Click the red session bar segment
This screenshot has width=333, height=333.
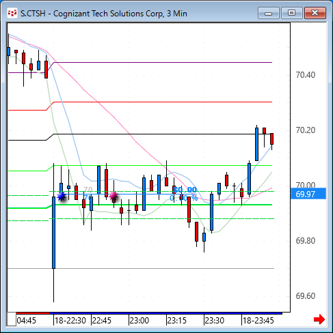coord(33,313)
